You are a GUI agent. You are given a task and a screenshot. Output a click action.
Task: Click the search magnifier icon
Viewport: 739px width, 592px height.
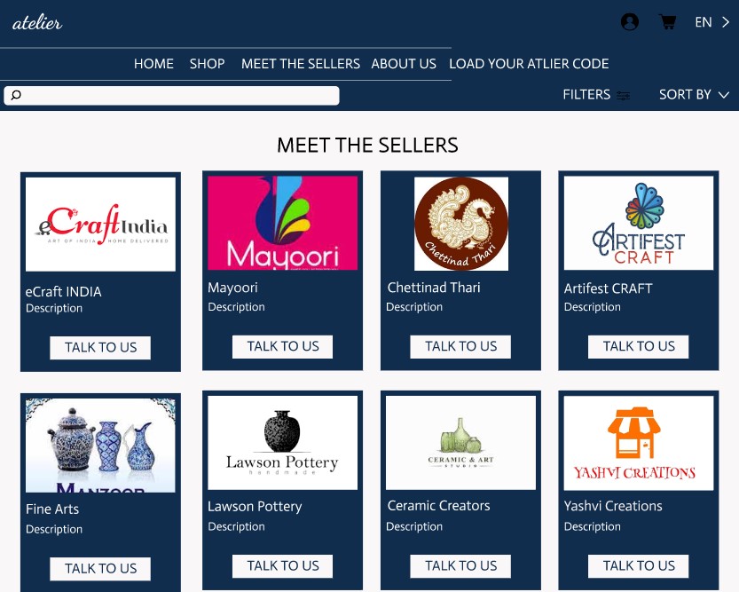[16, 95]
